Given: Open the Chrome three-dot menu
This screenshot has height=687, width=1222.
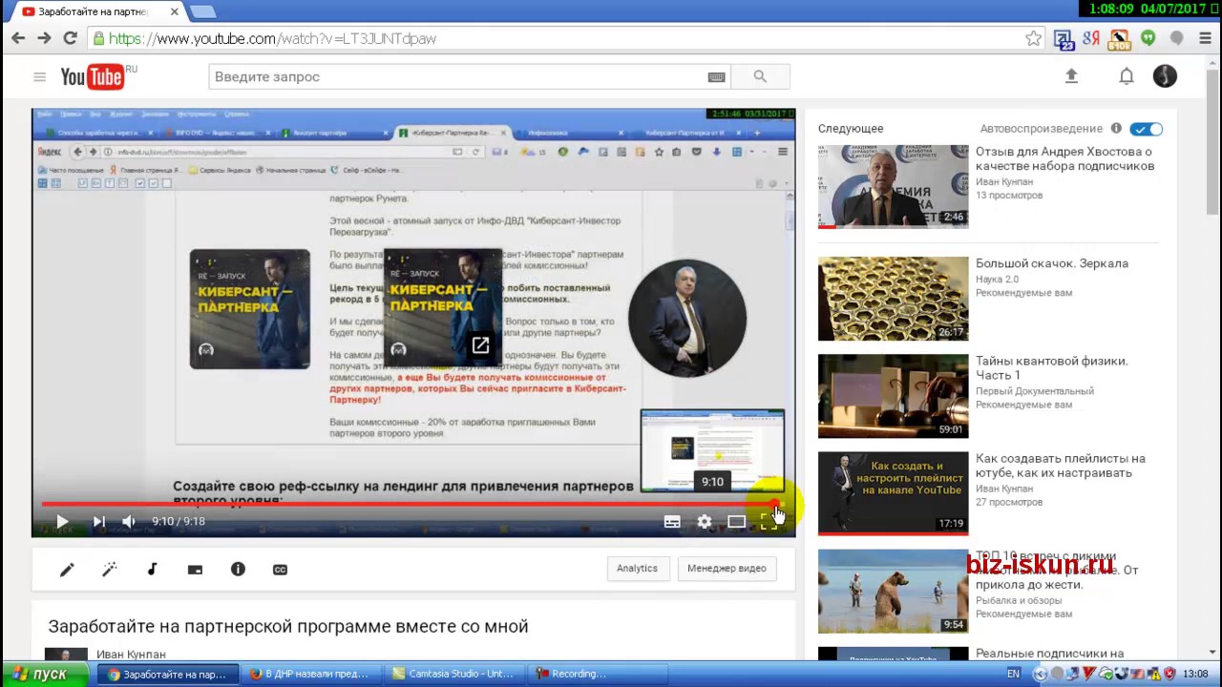Looking at the screenshot, I should click(1205, 38).
